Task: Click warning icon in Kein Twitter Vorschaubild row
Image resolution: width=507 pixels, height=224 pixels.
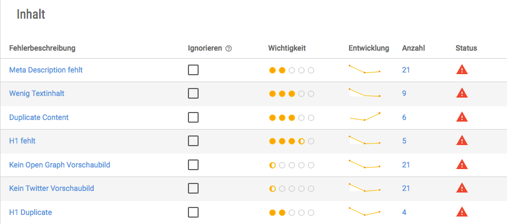Action: pos(462,188)
